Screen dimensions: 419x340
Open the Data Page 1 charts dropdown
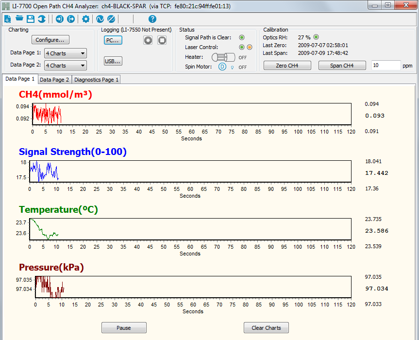point(66,53)
